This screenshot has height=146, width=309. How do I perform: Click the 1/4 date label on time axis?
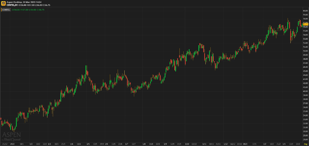72,144
